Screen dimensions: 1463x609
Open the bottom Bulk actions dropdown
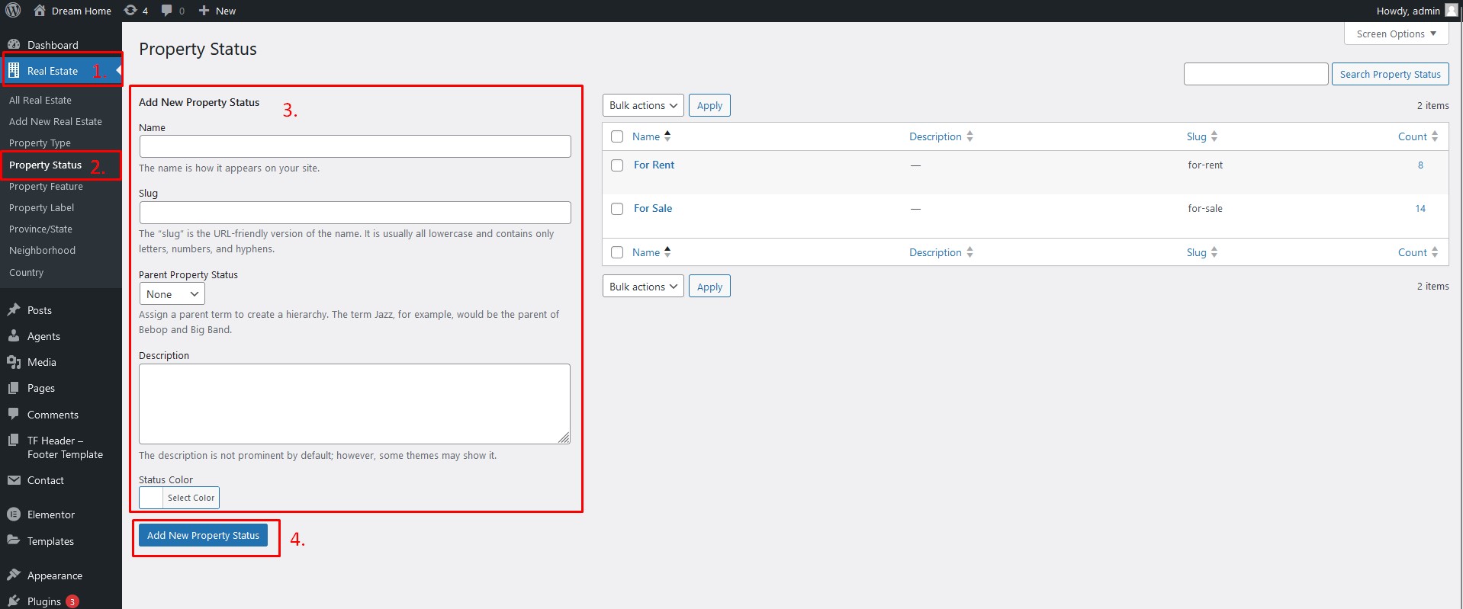click(643, 287)
